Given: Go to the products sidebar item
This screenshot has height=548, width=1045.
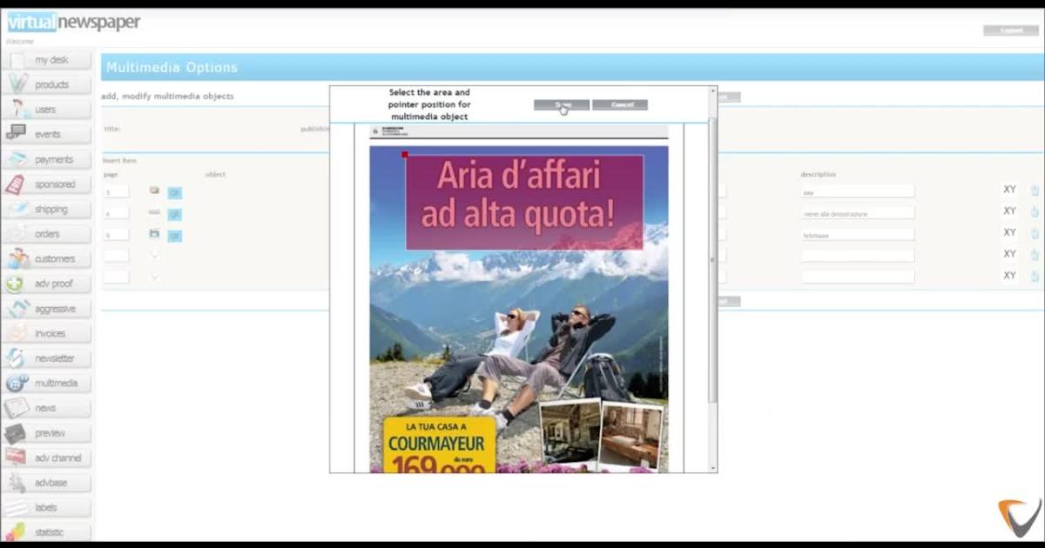Looking at the screenshot, I should 47,85.
